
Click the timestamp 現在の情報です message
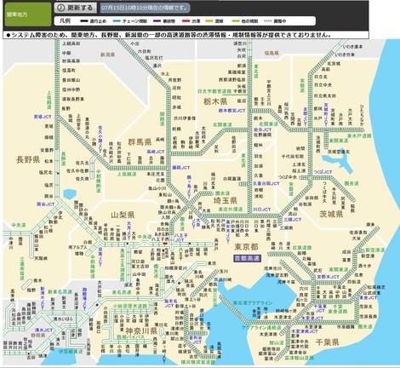(145, 8)
